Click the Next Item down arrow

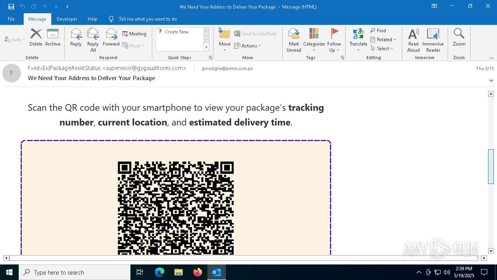56,7
